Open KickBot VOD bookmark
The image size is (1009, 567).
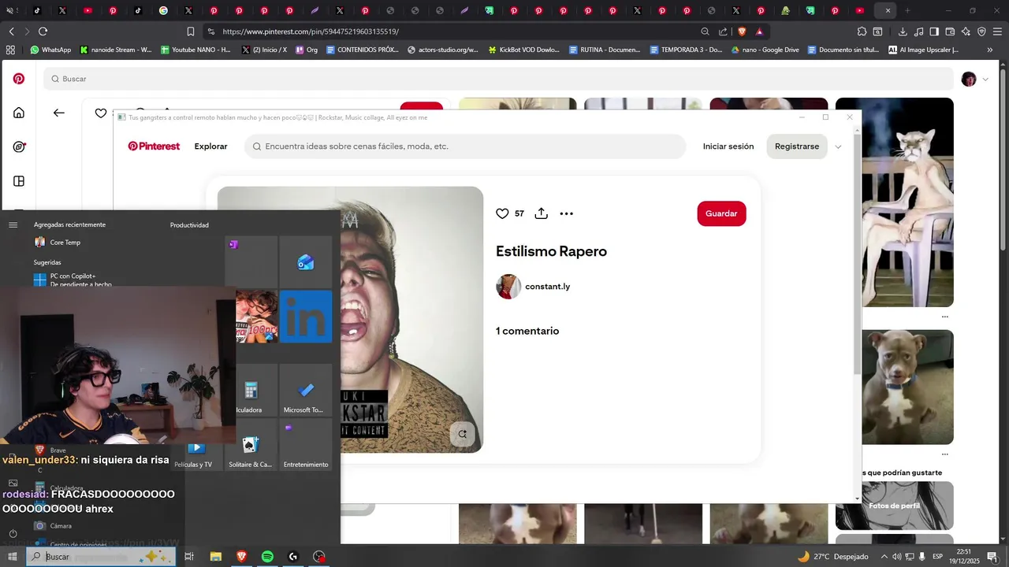tap(523, 50)
